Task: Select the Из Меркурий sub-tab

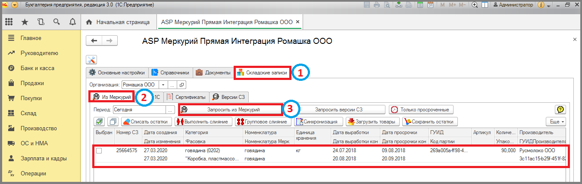Action: pos(112,97)
